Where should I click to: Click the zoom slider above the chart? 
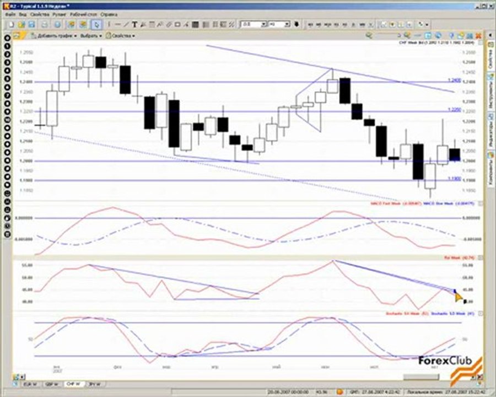pyautogui.click(x=388, y=35)
